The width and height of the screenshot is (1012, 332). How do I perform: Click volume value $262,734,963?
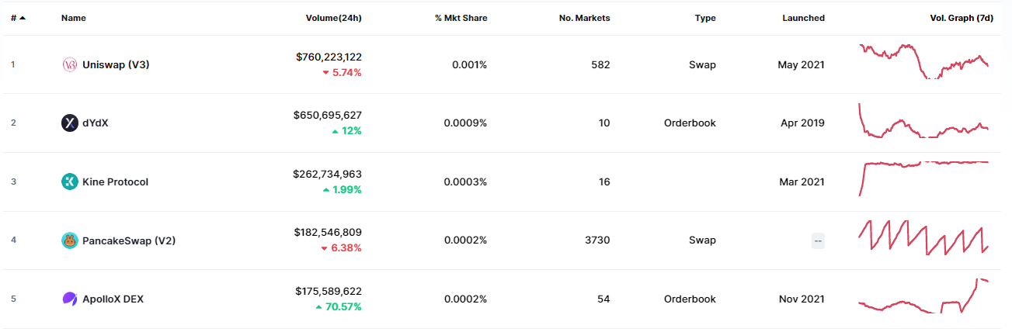329,174
